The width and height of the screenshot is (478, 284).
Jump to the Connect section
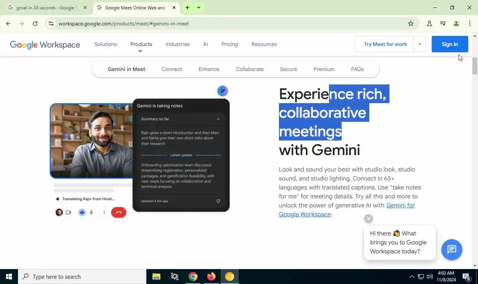click(x=172, y=69)
